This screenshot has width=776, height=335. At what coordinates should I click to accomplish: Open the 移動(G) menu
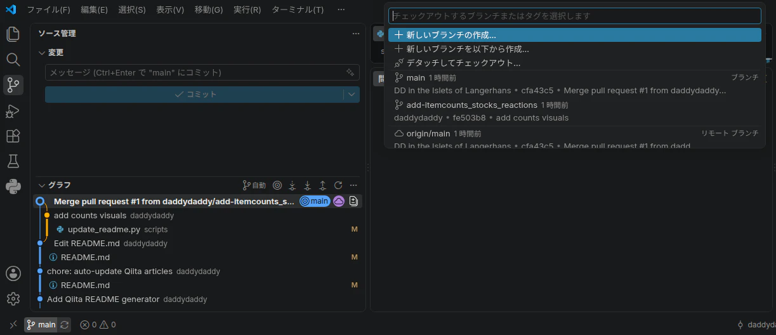point(209,10)
